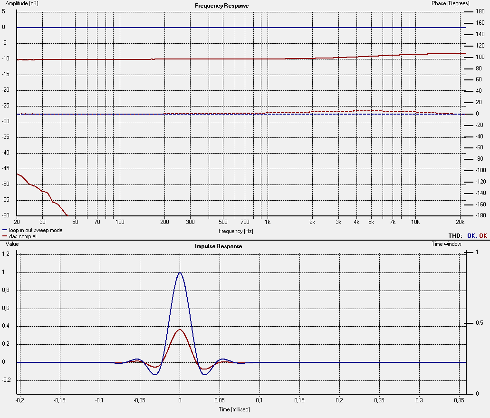Image resolution: width=490 pixels, height=418 pixels.
Task: Click the Phase [Degrees] axis label
Action: 451,4
